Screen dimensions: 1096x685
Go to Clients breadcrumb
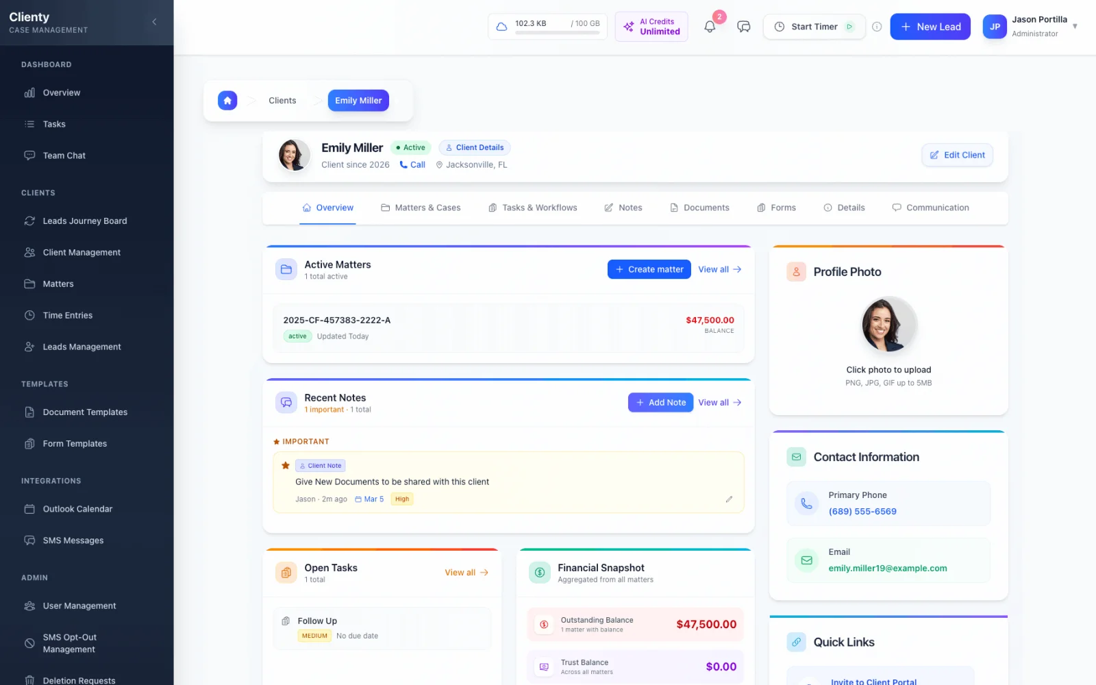[282, 101]
